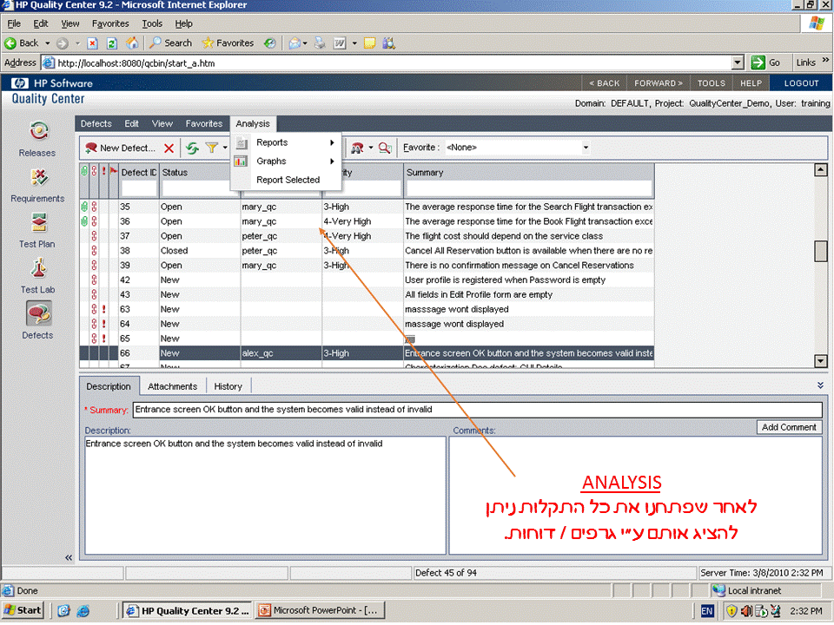
Task: Click the yellow filter funnel icon
Action: (212, 148)
